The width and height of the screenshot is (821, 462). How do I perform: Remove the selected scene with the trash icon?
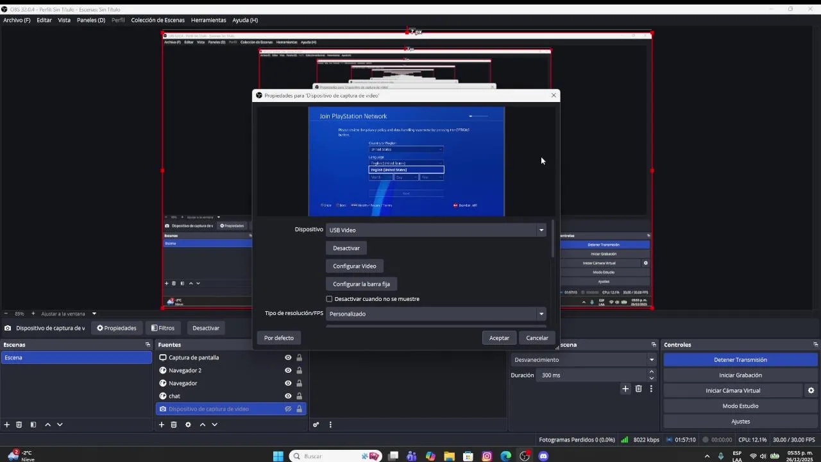pyautogui.click(x=19, y=425)
